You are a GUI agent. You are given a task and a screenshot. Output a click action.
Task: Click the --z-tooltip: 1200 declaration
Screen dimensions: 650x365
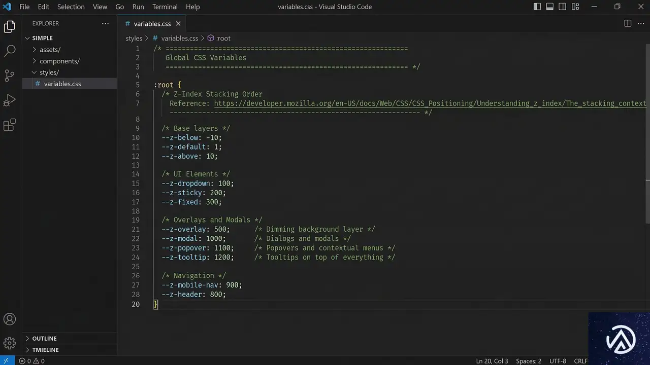[198, 258]
